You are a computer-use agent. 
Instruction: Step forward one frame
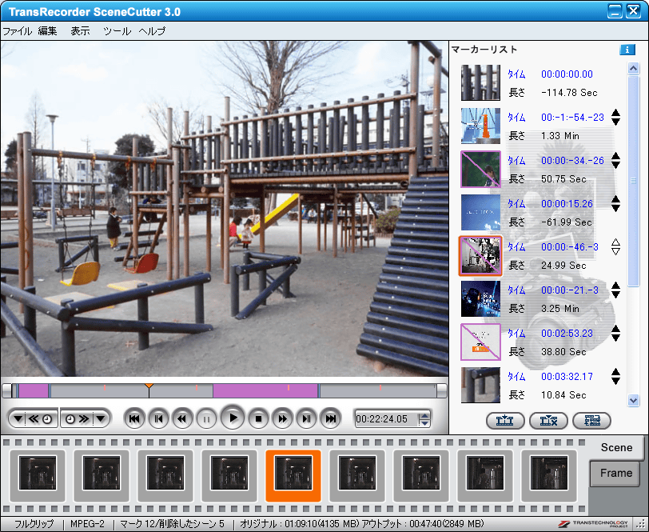(306, 419)
